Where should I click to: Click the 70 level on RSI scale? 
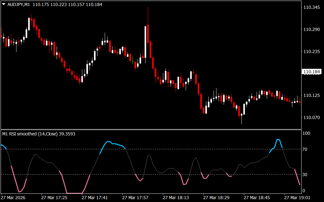tap(306, 149)
